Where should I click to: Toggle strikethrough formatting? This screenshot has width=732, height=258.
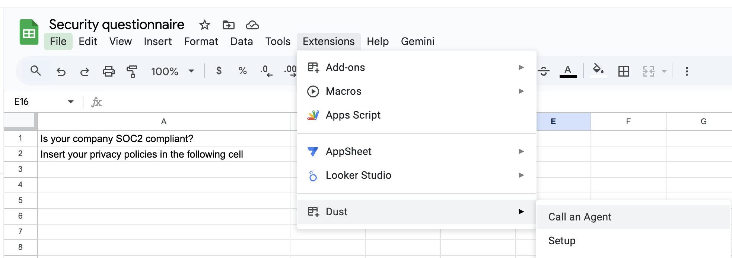pyautogui.click(x=544, y=71)
